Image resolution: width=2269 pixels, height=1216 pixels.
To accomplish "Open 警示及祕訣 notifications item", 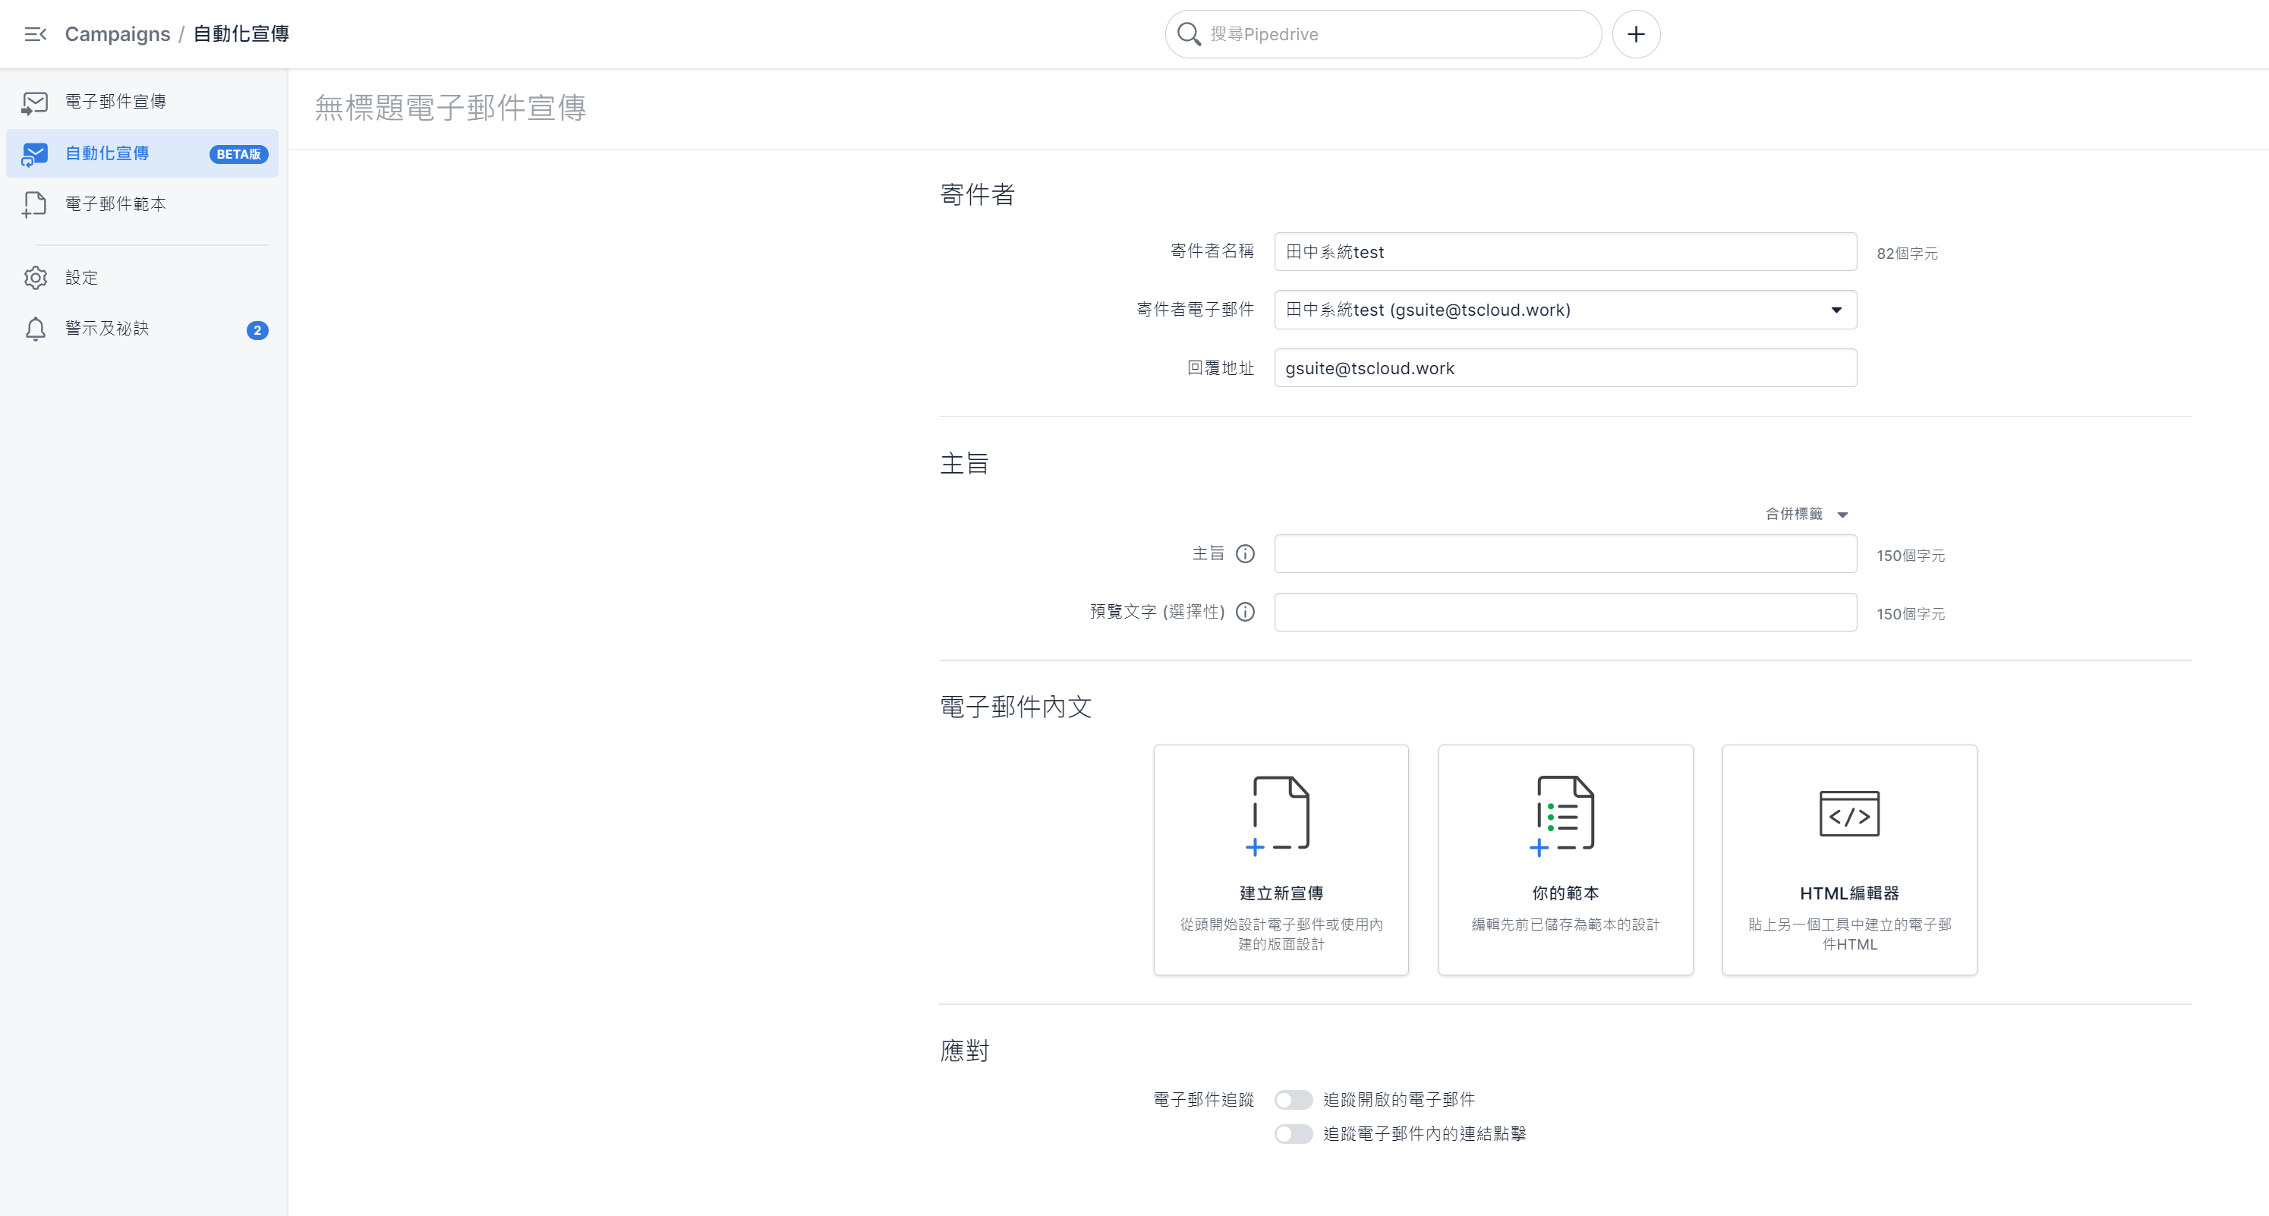I will (106, 329).
